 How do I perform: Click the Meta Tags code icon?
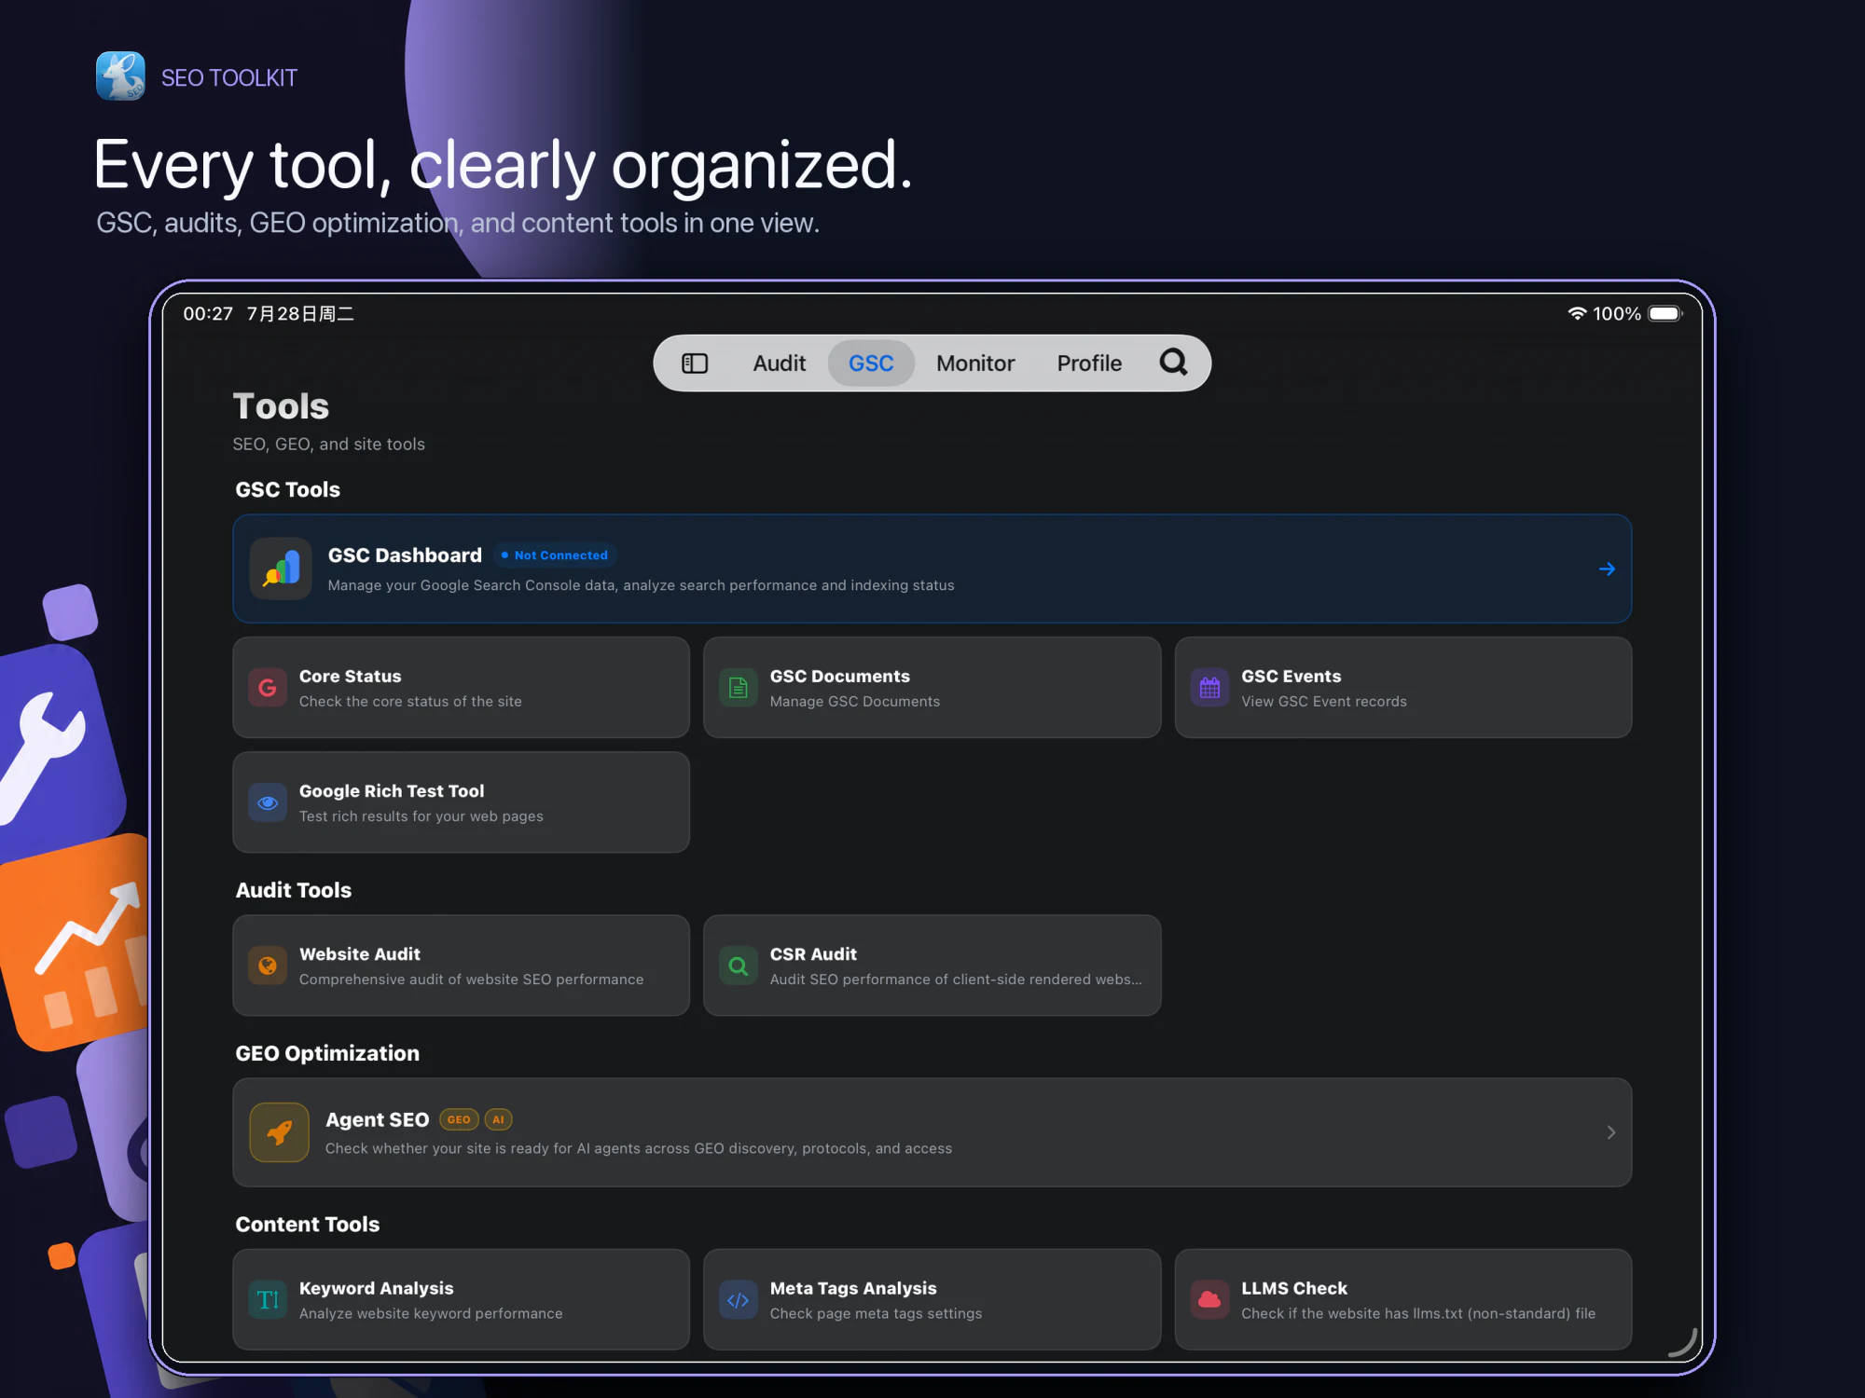coord(739,1299)
